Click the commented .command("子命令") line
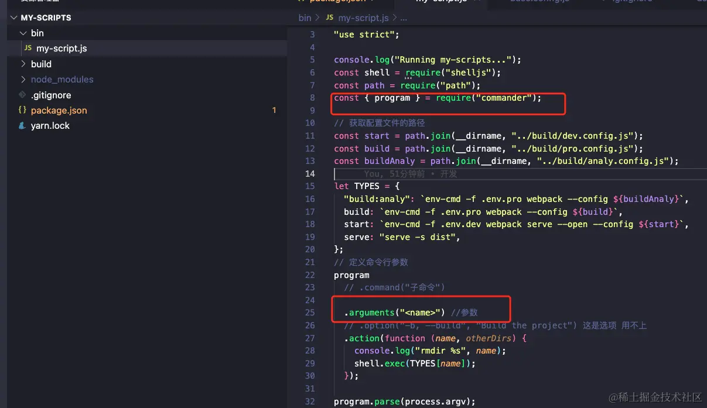707x408 pixels. (394, 287)
